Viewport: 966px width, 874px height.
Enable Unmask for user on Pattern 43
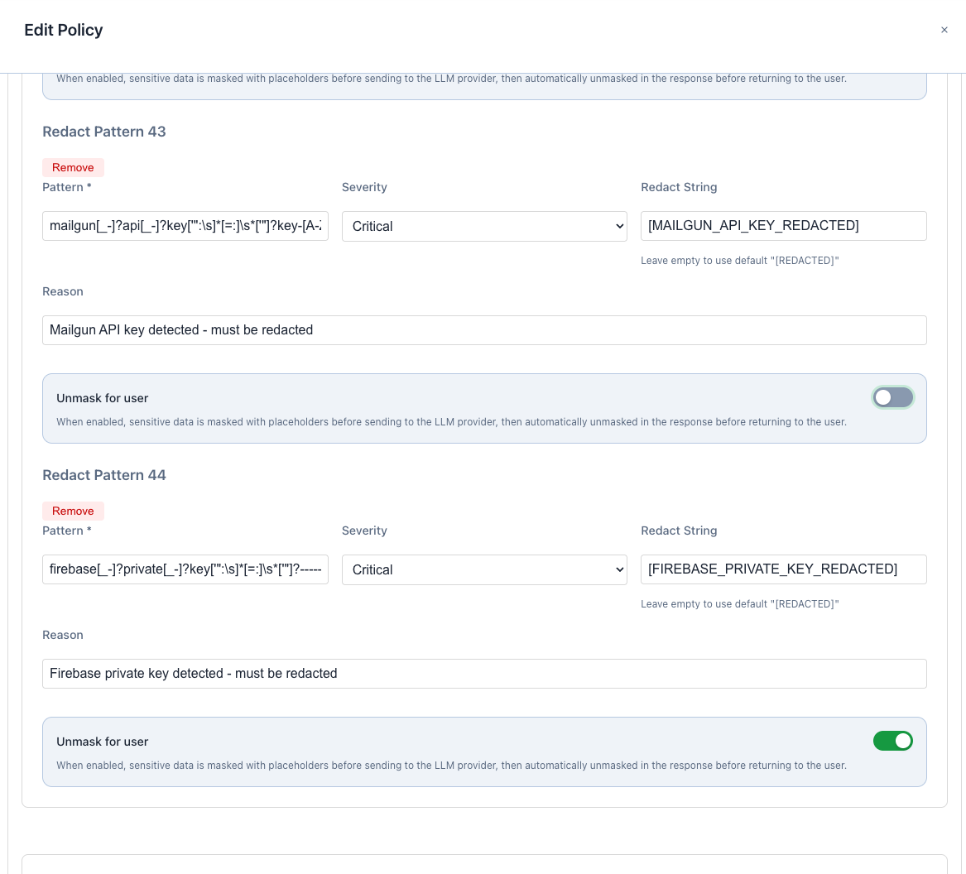892,398
